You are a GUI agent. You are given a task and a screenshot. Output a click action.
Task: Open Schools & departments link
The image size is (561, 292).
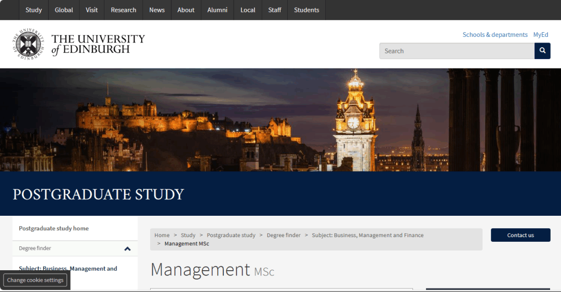pos(495,35)
